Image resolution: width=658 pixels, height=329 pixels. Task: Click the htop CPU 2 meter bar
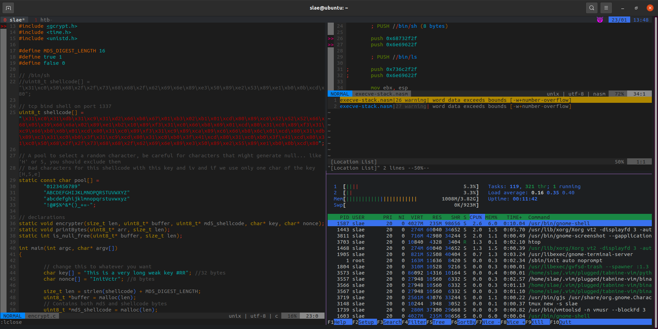coord(406,193)
